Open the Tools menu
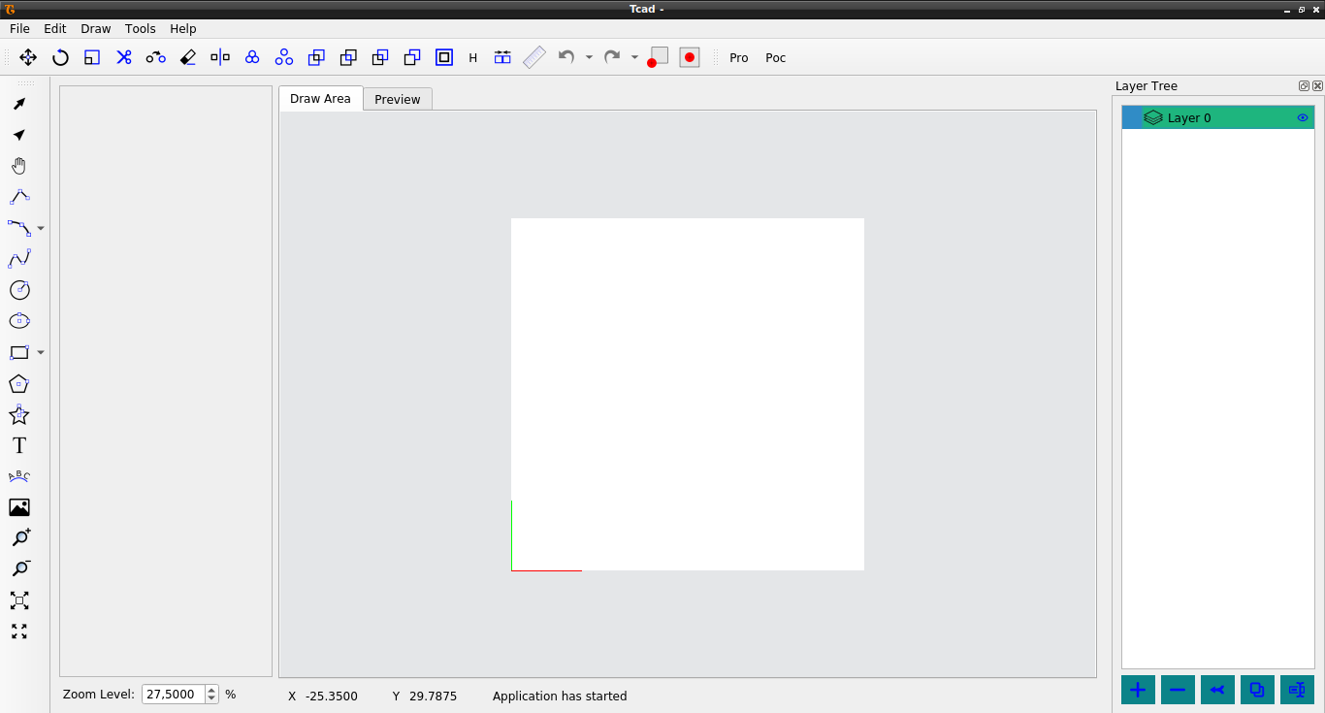1325x713 pixels. coord(141,29)
